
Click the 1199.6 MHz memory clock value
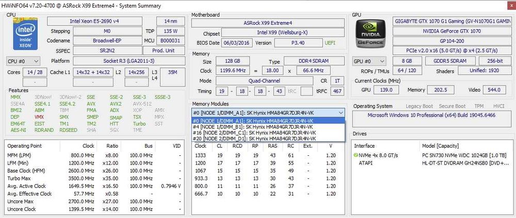(x=232, y=70)
